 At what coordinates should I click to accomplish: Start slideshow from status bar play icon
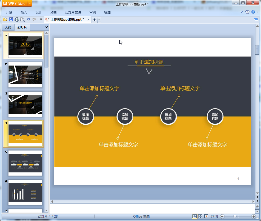pos(206,216)
